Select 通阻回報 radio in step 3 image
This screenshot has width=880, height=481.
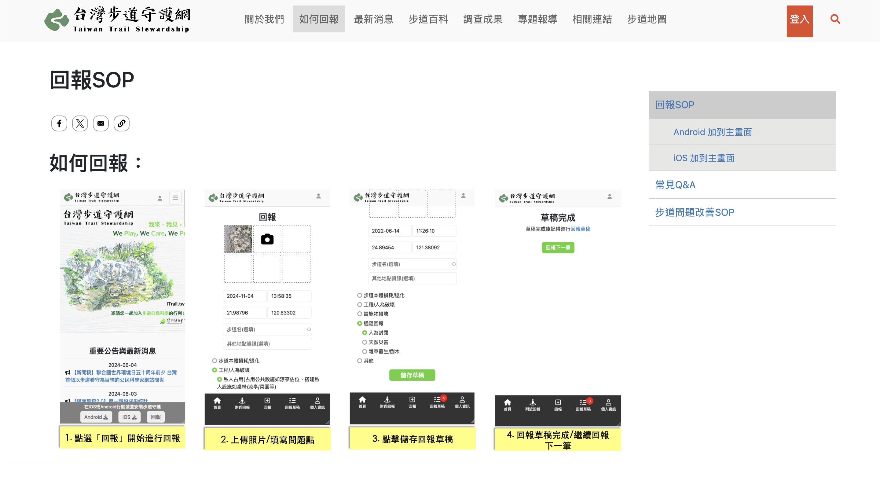pos(359,323)
